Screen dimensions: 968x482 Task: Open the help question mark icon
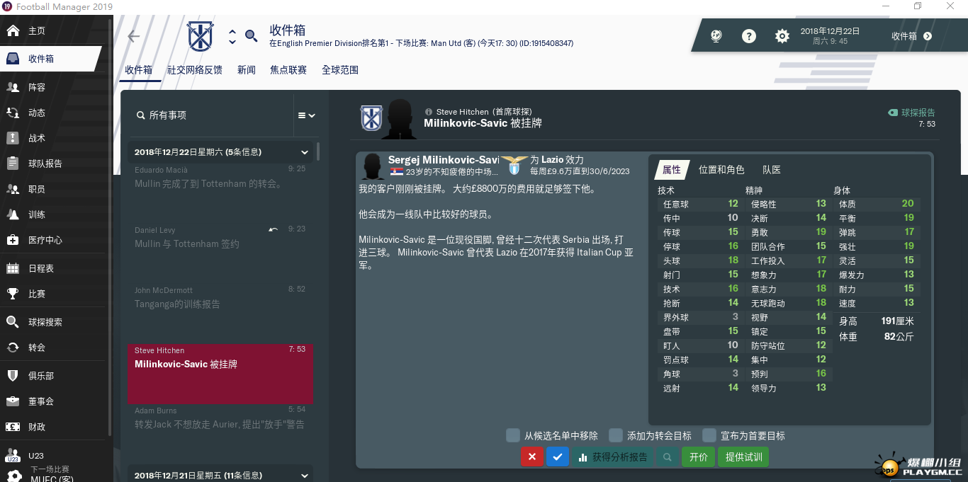[x=748, y=36]
